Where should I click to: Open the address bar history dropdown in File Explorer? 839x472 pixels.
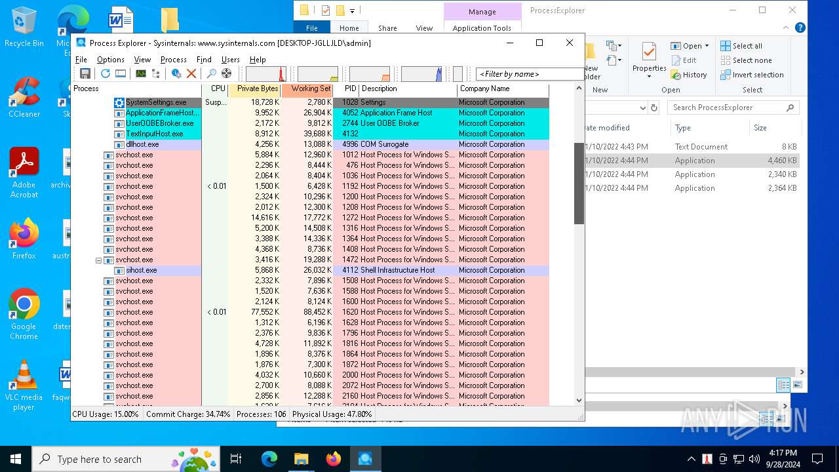642,108
